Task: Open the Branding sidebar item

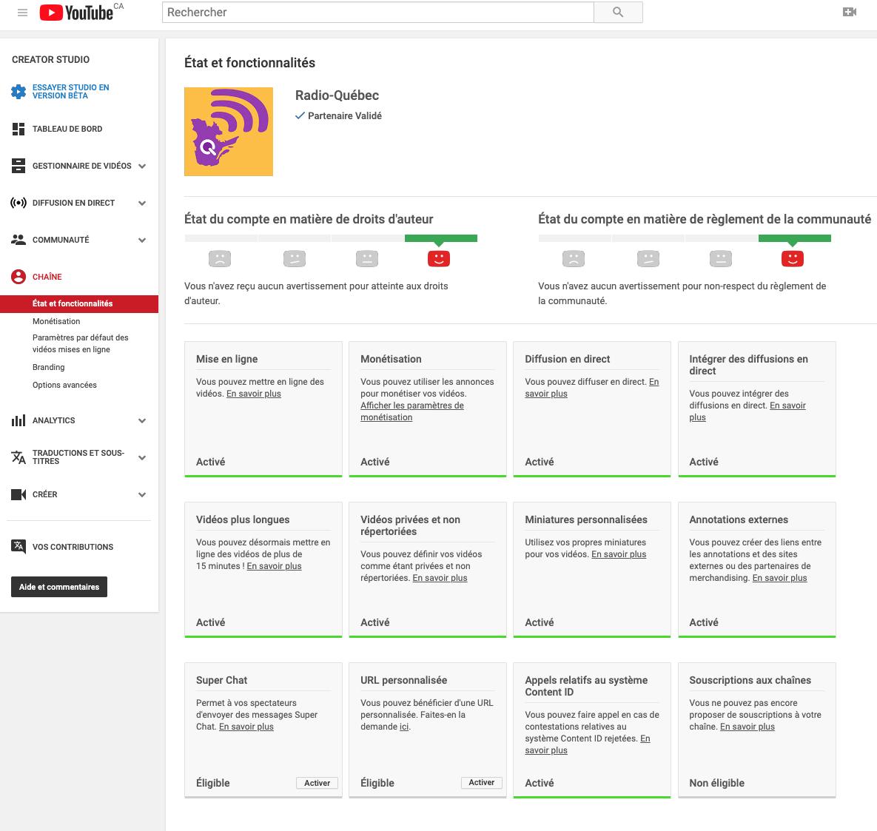Action: coord(49,367)
